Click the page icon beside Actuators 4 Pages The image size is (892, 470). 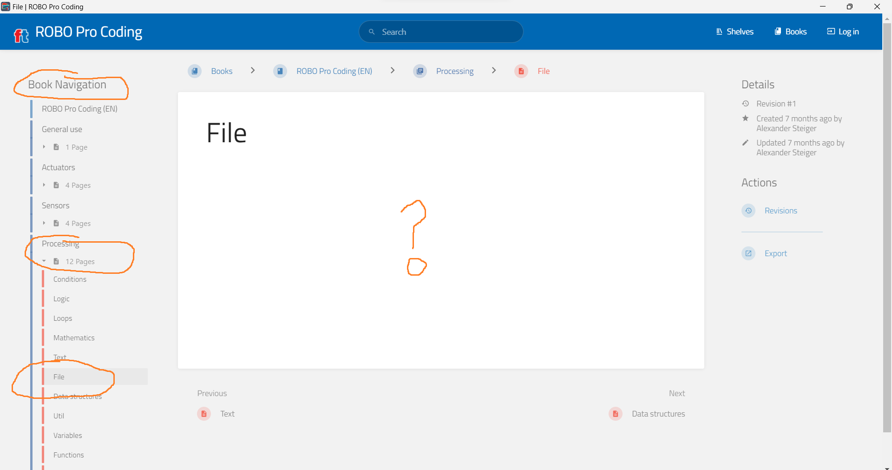(x=56, y=185)
